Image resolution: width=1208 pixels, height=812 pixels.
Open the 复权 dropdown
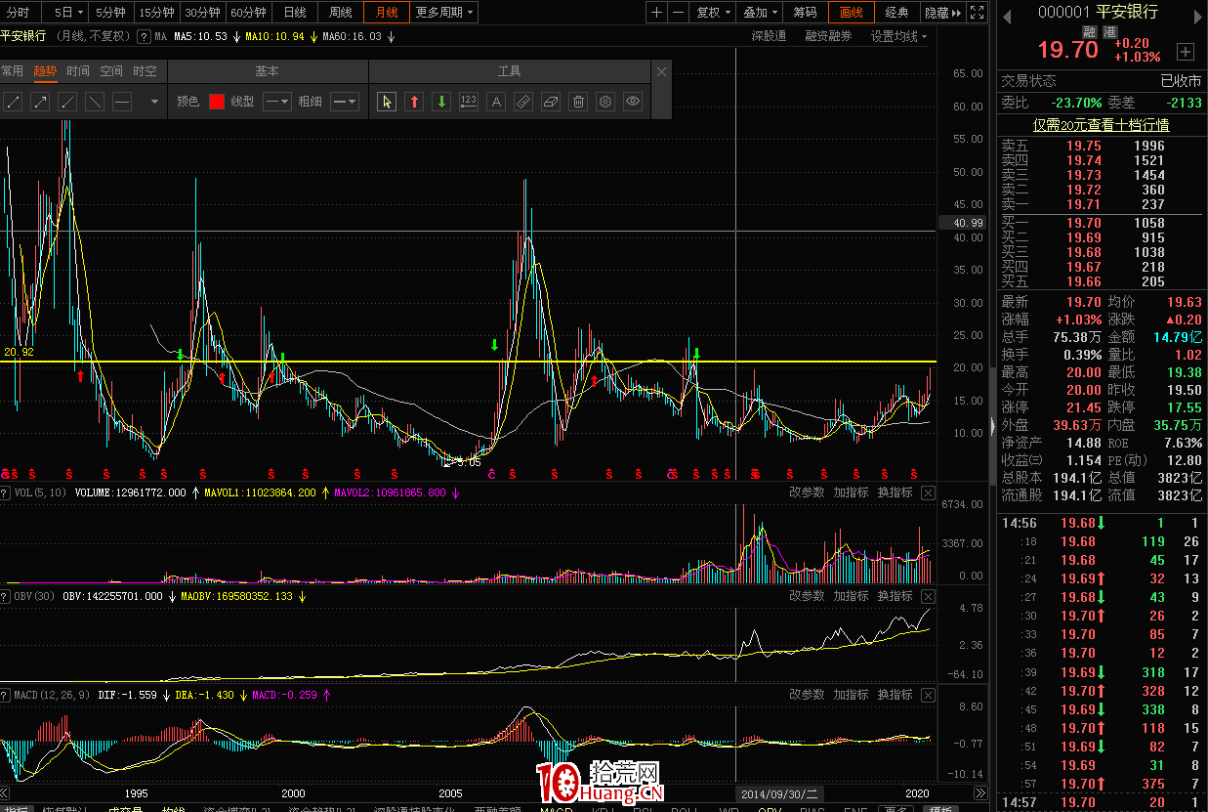click(712, 12)
